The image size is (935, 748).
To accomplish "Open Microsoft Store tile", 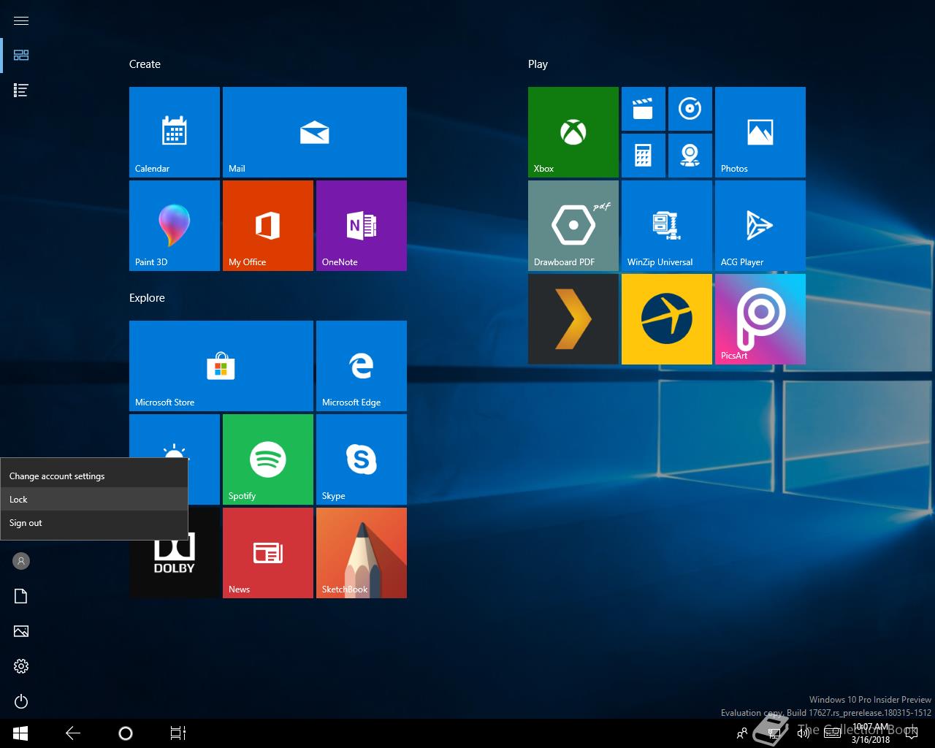I will pyautogui.click(x=221, y=366).
